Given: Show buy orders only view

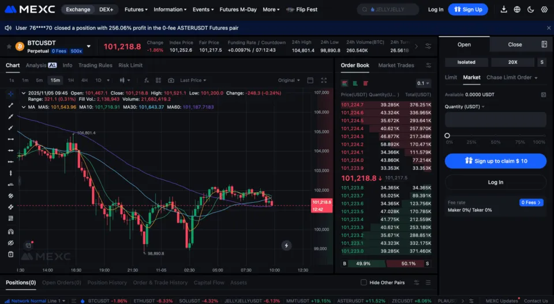Looking at the screenshot, I should coord(355,83).
